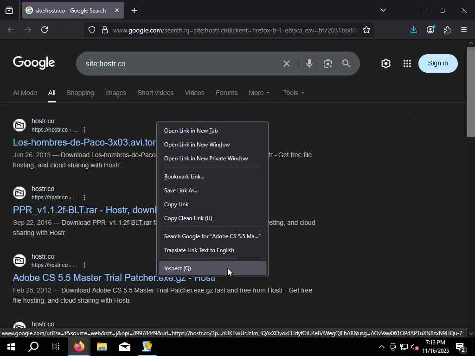Expand the Tools dropdown
Screen dimensions: 475x356
click(294, 93)
